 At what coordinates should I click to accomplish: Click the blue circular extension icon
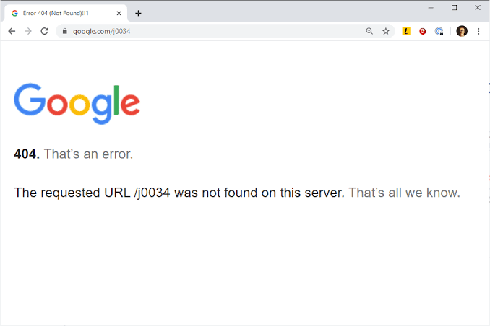point(439,31)
